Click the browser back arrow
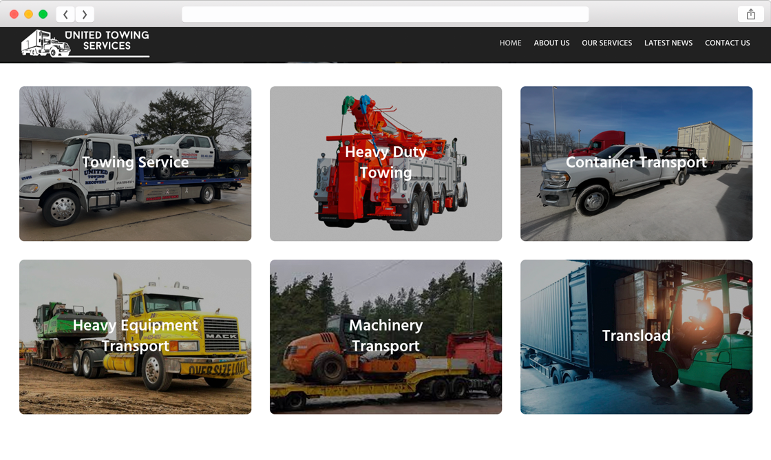The width and height of the screenshot is (771, 460). point(65,14)
